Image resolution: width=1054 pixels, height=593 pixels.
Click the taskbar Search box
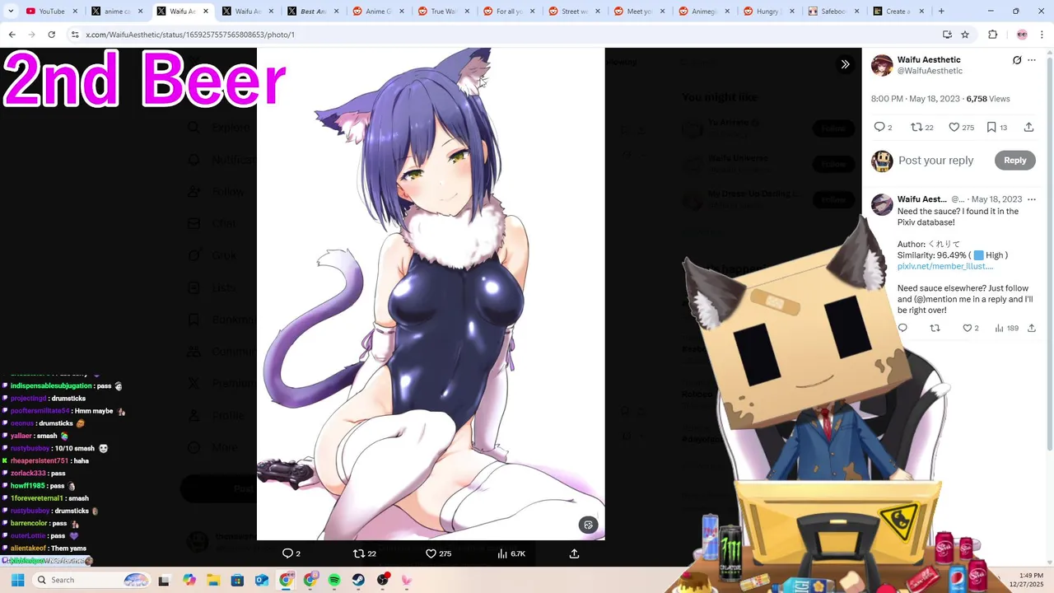(x=92, y=580)
